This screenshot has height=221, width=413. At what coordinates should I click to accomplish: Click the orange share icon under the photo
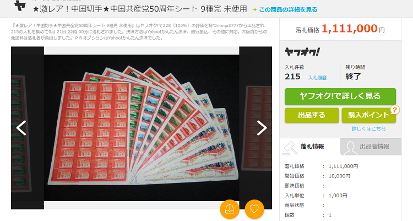pyautogui.click(x=230, y=209)
